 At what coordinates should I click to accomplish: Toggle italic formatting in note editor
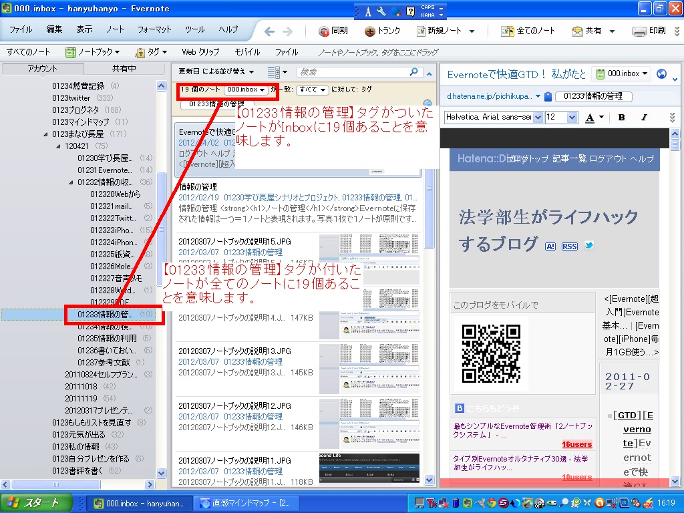[644, 117]
